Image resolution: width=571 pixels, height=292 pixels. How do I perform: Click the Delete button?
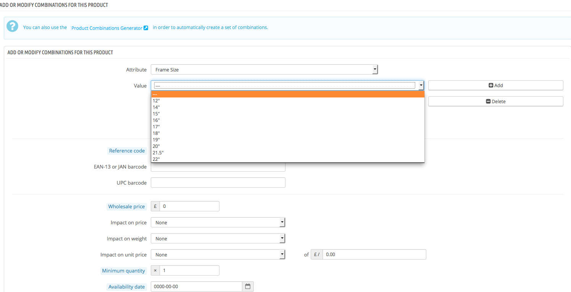point(495,101)
